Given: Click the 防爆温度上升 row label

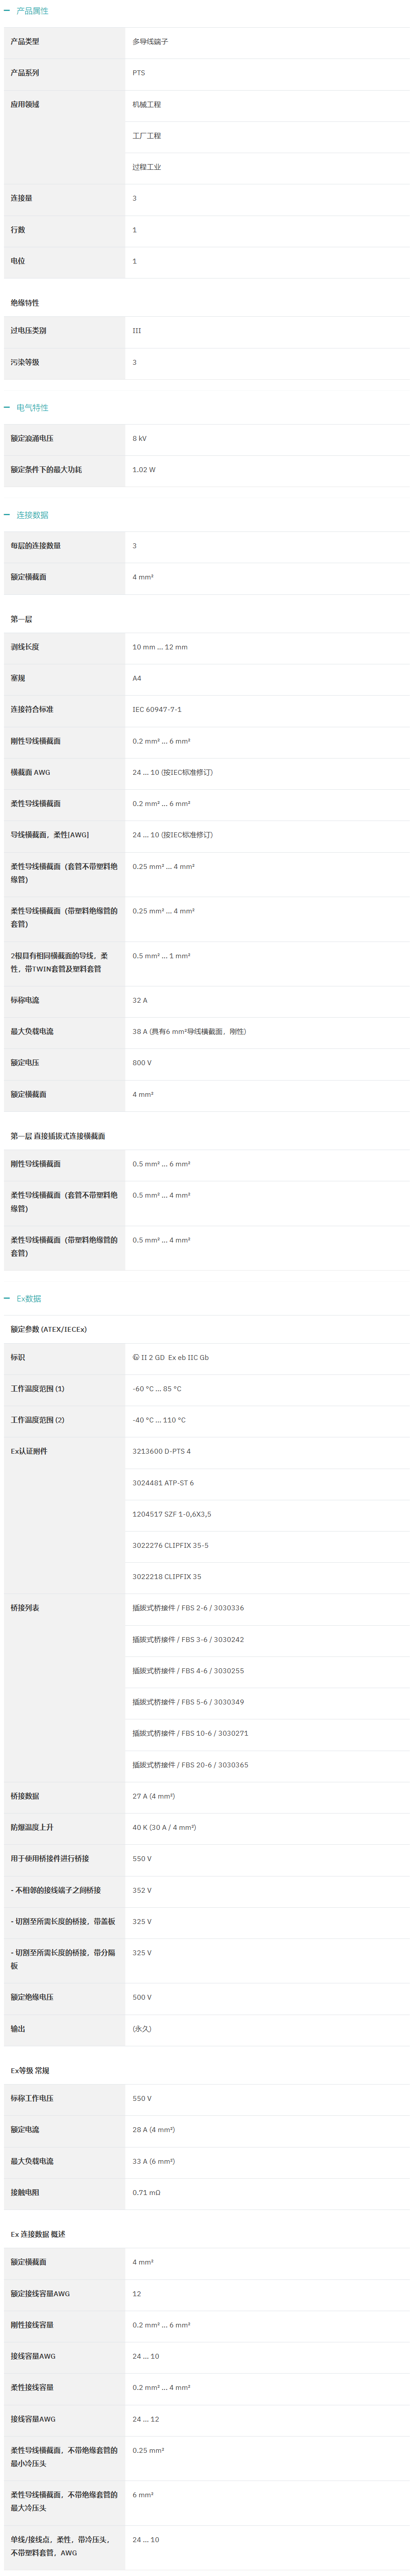Looking at the screenshot, I should tap(32, 1827).
